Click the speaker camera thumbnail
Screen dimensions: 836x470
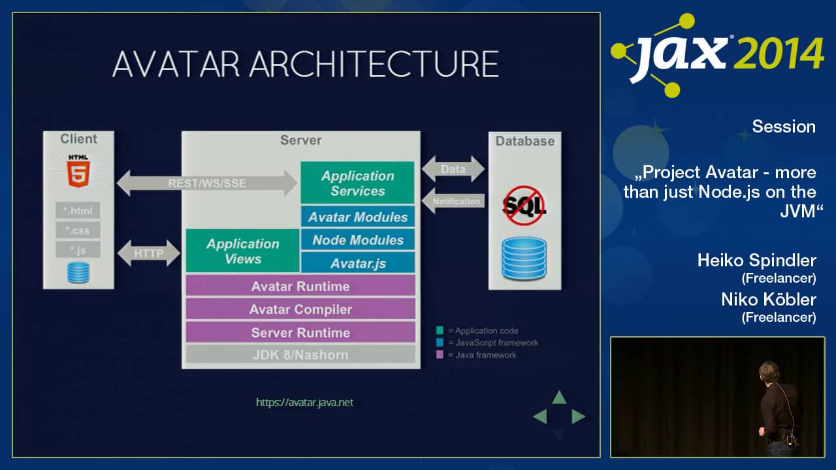[717, 397]
